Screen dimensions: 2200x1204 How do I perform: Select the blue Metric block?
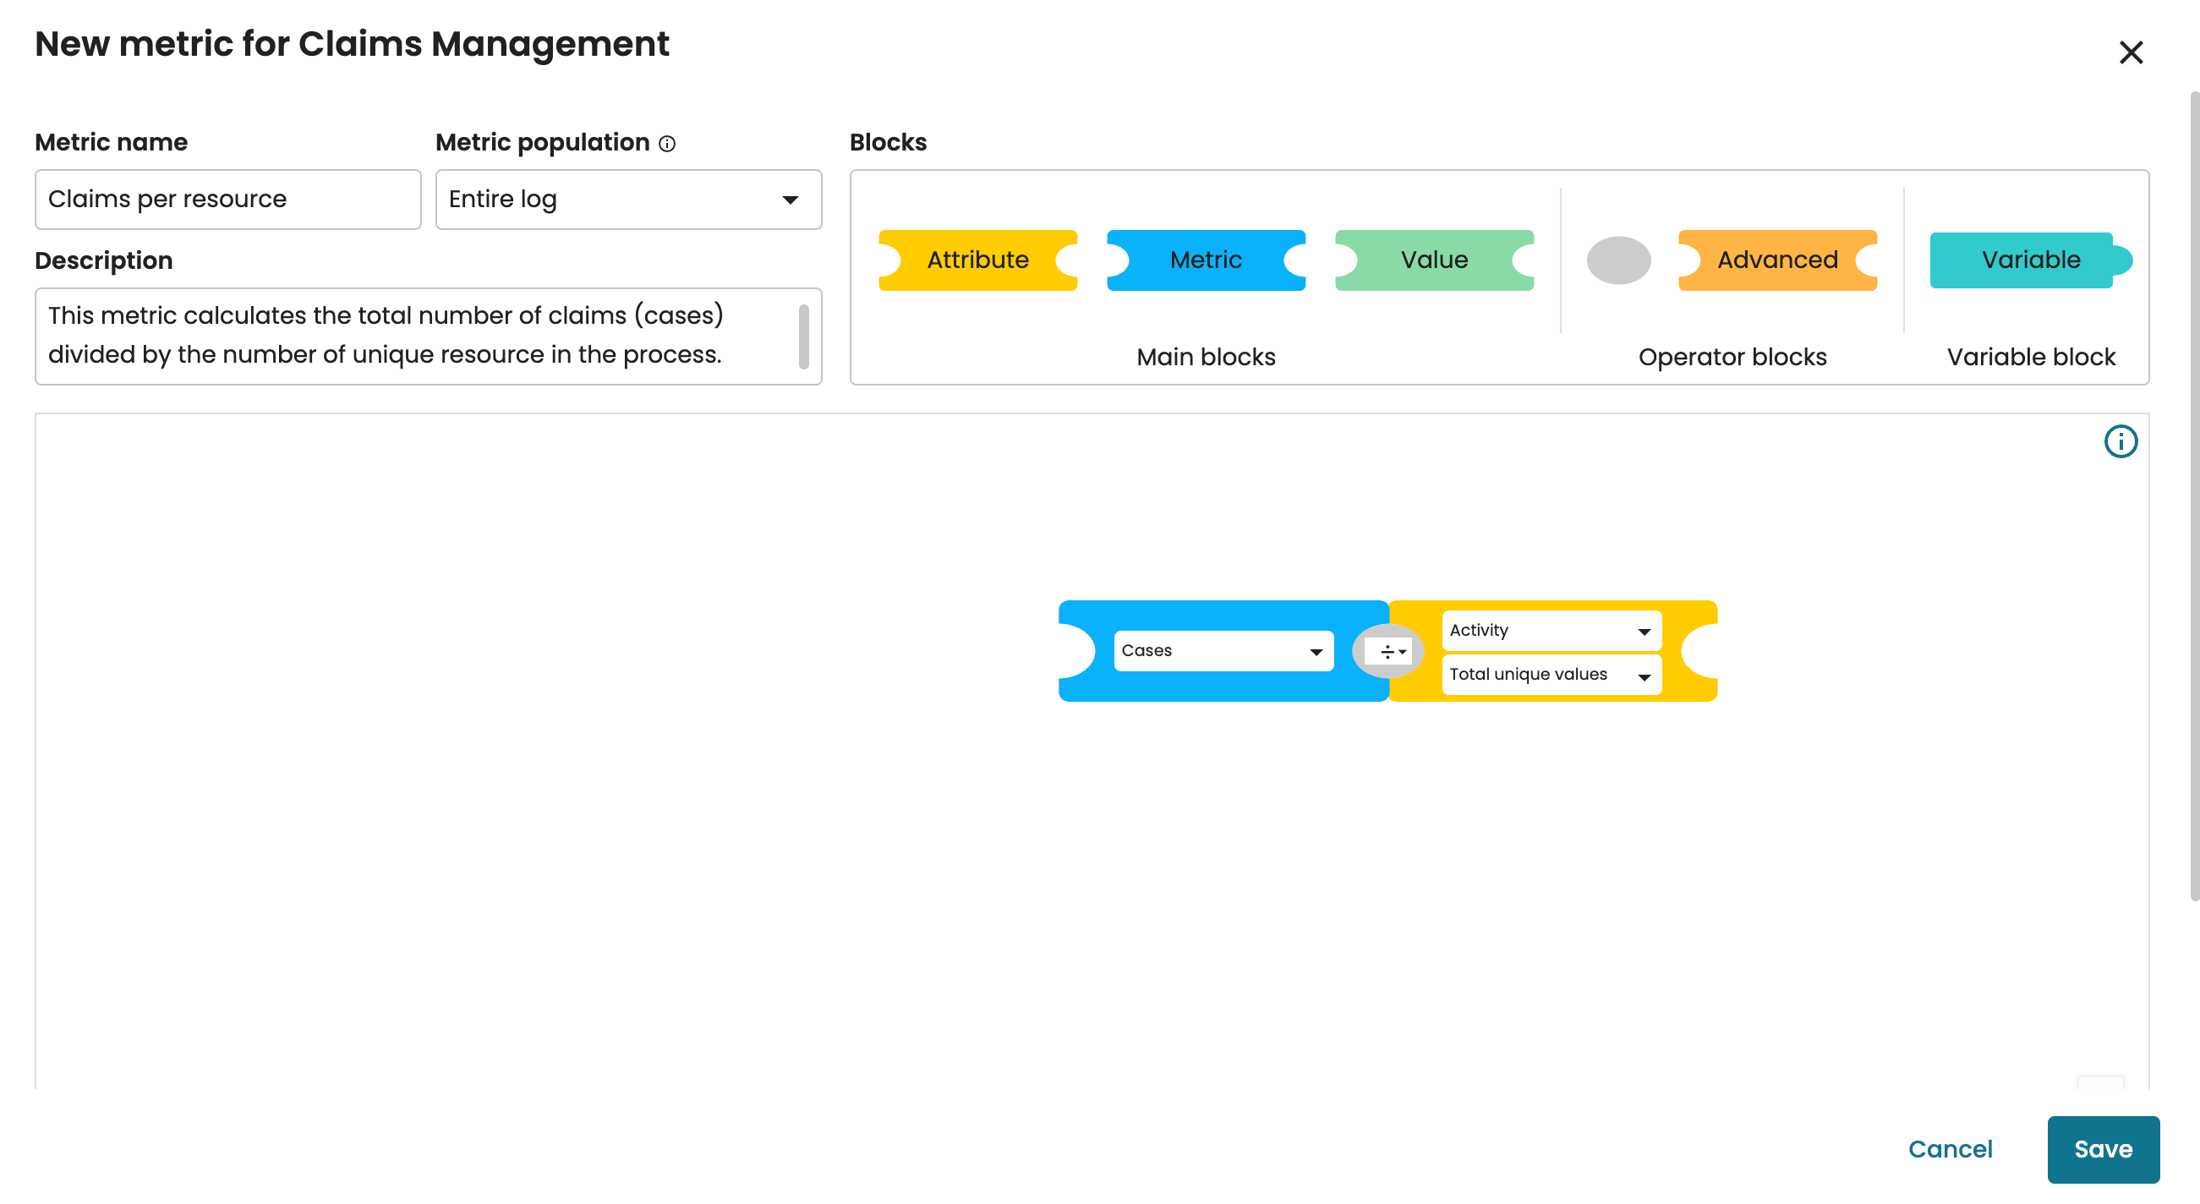click(1205, 260)
